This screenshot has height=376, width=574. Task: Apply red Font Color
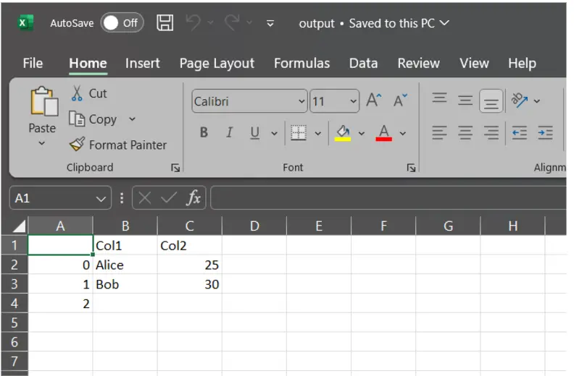[383, 132]
